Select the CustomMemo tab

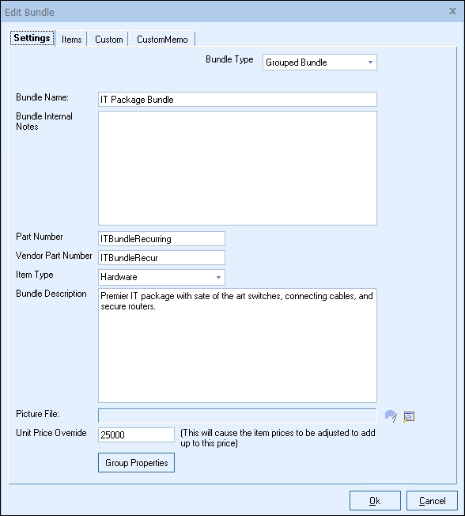click(162, 39)
